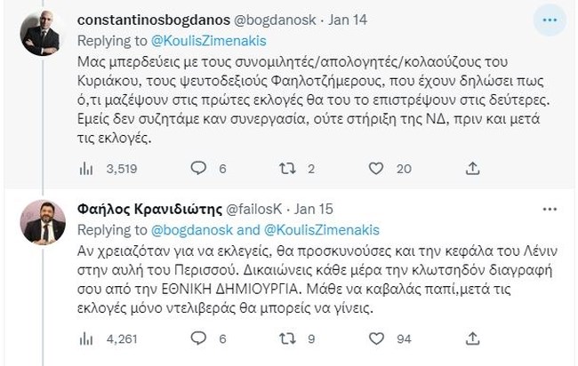View analytics on Φαήλος Κρανιδιώτης tweet
The image size is (578, 366).
pyautogui.click(x=87, y=338)
